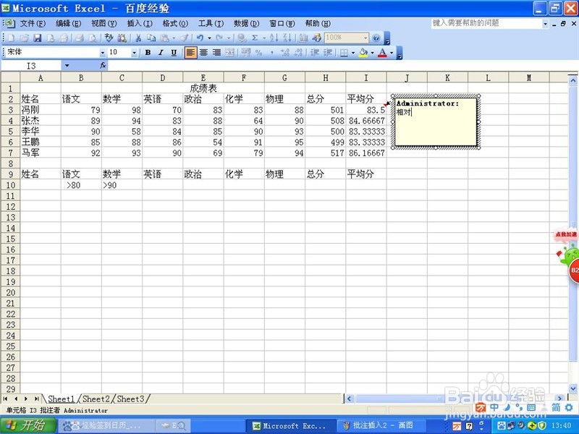Run the Spelling check icon
The height and width of the screenshot is (434, 579).
pos(109,38)
